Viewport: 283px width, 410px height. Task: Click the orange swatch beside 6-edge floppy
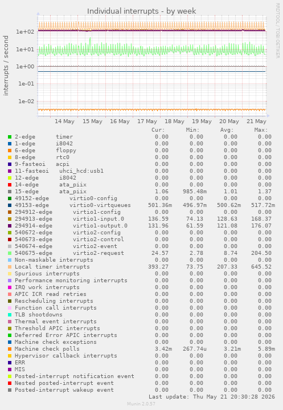tap(10, 151)
